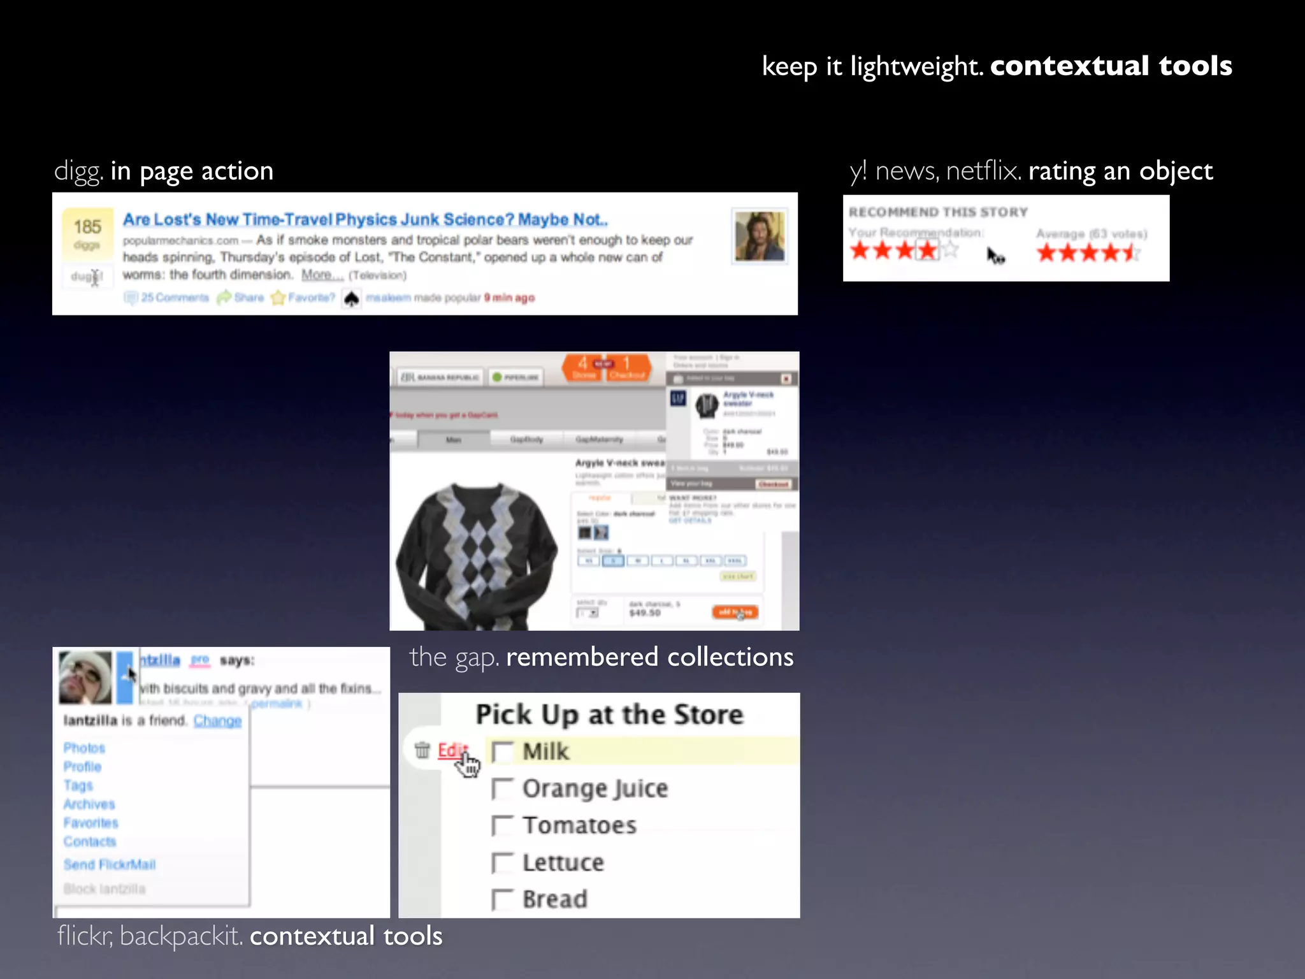Set second star in Your Recommendation

tap(883, 250)
